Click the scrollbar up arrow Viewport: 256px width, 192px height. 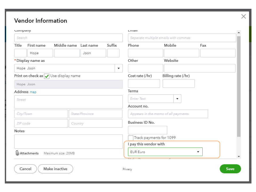tap(239, 33)
